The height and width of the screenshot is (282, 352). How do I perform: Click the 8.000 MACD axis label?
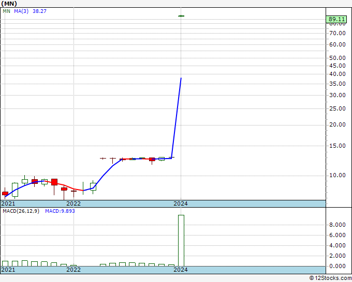click(x=338, y=225)
